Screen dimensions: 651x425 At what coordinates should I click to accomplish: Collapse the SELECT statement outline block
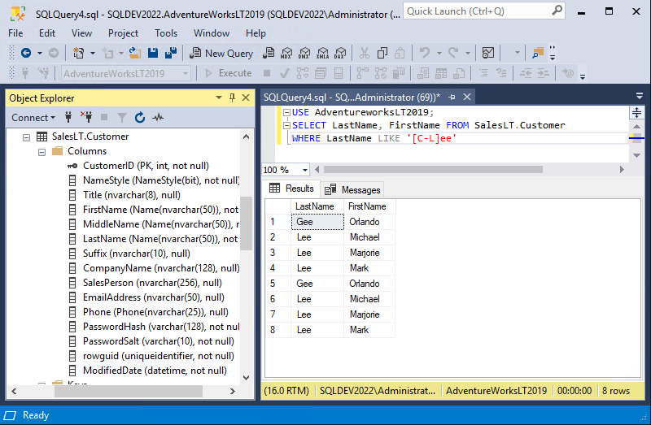coord(286,125)
